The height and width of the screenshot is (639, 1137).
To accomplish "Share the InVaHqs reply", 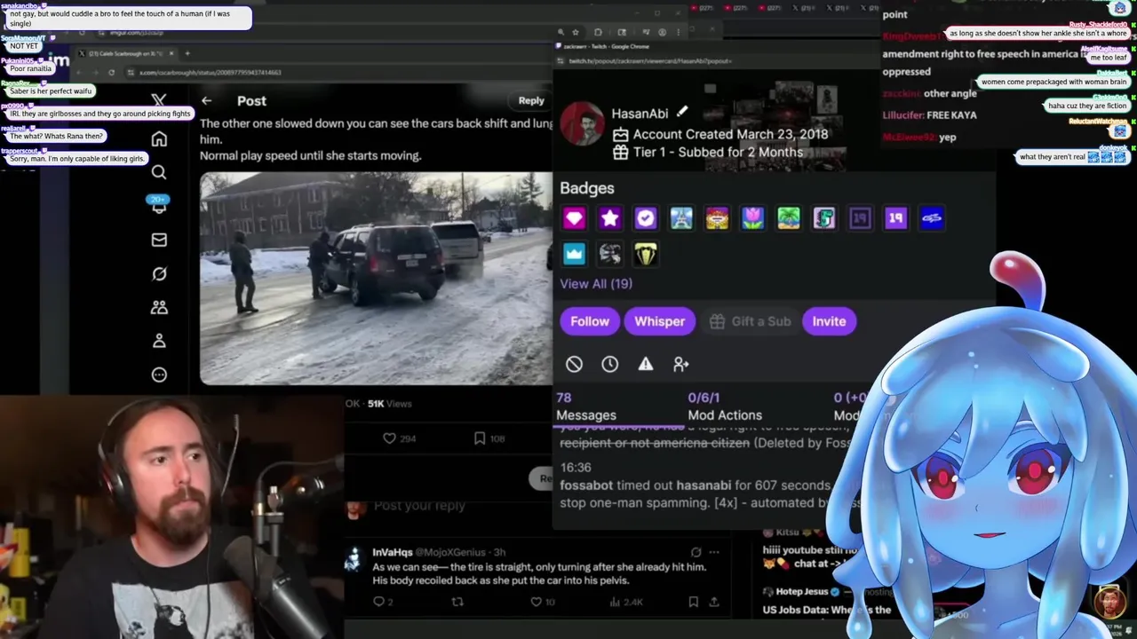I will coord(713,602).
